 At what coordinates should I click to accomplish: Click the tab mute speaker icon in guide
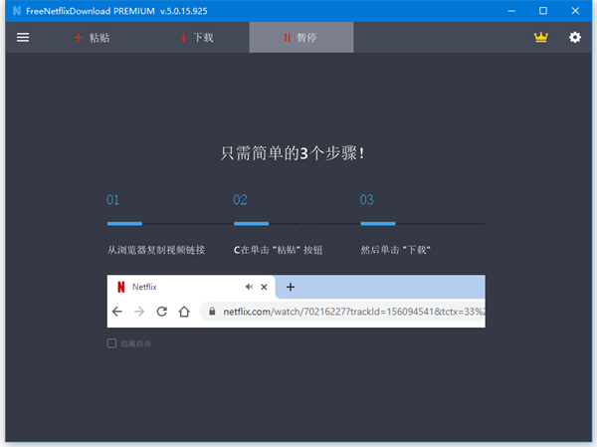click(249, 287)
